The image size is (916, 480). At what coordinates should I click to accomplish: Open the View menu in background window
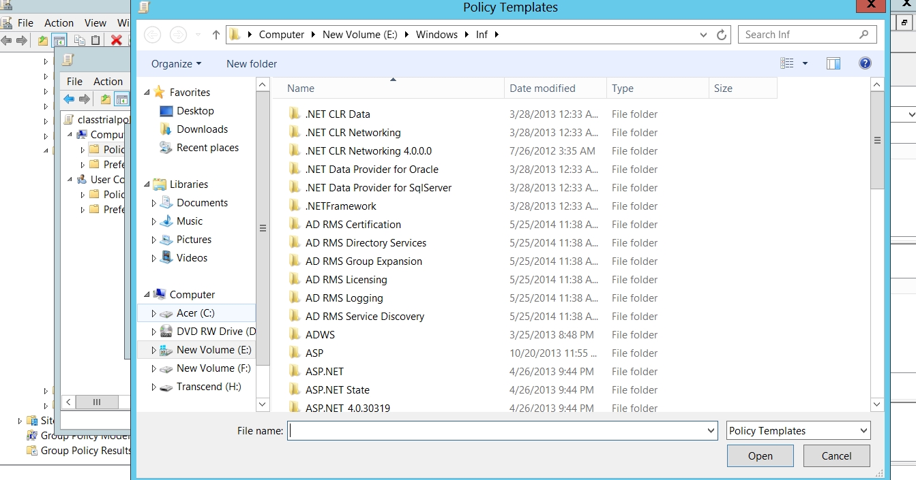(95, 22)
